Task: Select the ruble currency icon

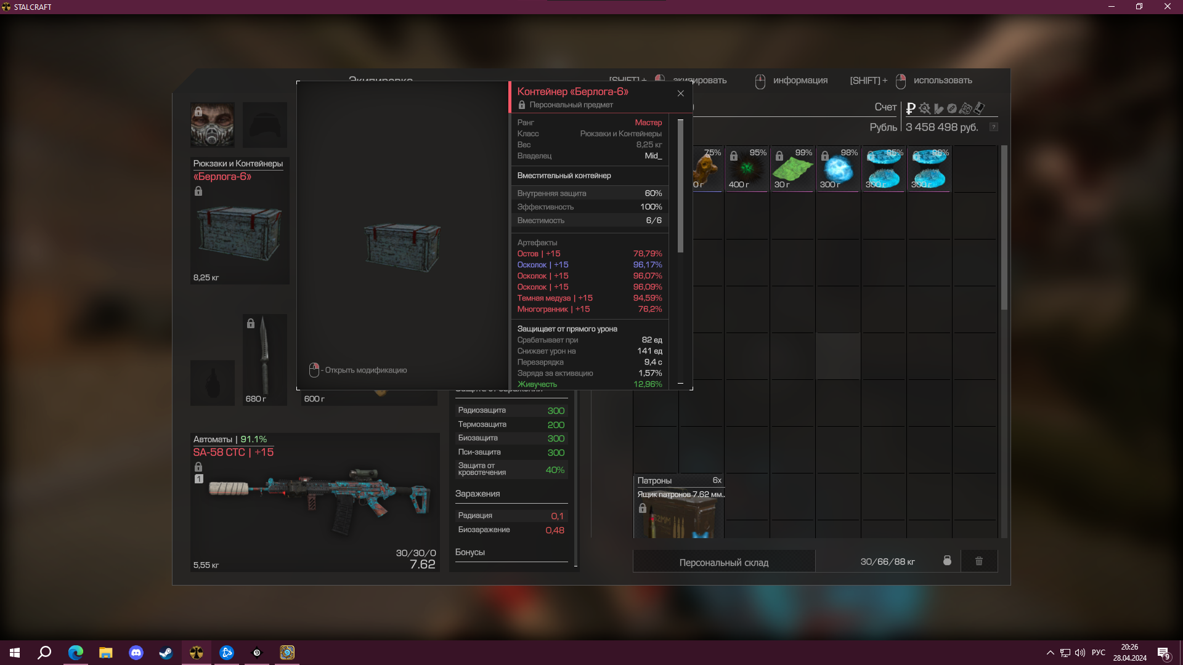Action: click(911, 108)
